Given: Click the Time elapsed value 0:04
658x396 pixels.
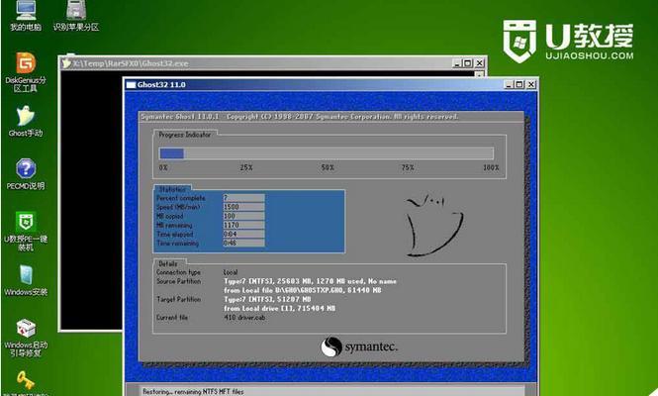Looking at the screenshot, I should click(243, 234).
